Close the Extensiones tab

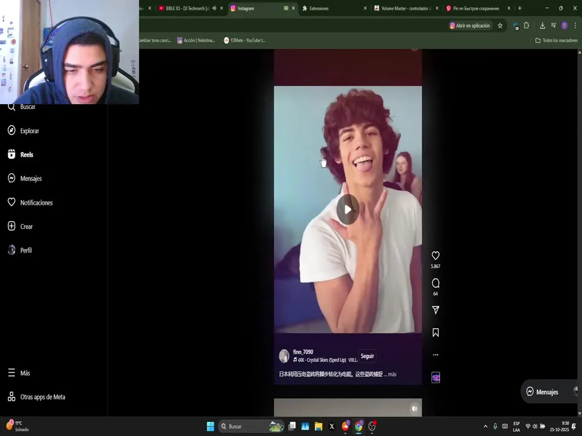coord(365,8)
